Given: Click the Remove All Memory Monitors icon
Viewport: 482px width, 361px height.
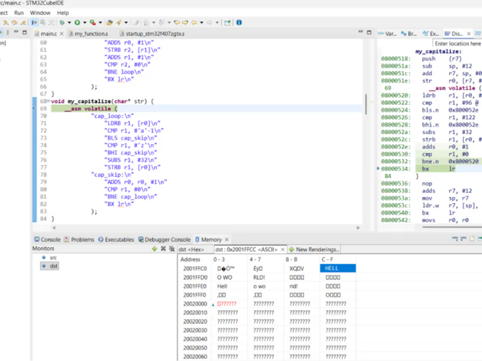Looking at the screenshot, I should point(172,249).
